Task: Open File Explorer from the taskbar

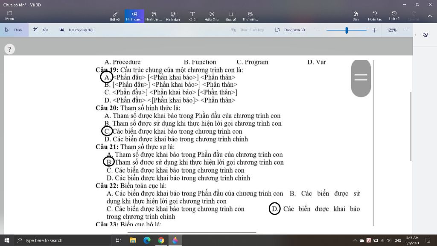Action: [133, 240]
